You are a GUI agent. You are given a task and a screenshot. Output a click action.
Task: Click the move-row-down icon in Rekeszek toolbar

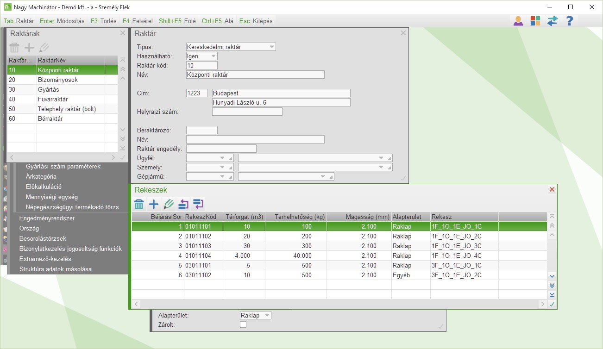pyautogui.click(x=198, y=204)
